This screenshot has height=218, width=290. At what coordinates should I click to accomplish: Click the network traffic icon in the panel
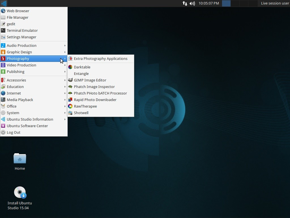(x=185, y=3)
